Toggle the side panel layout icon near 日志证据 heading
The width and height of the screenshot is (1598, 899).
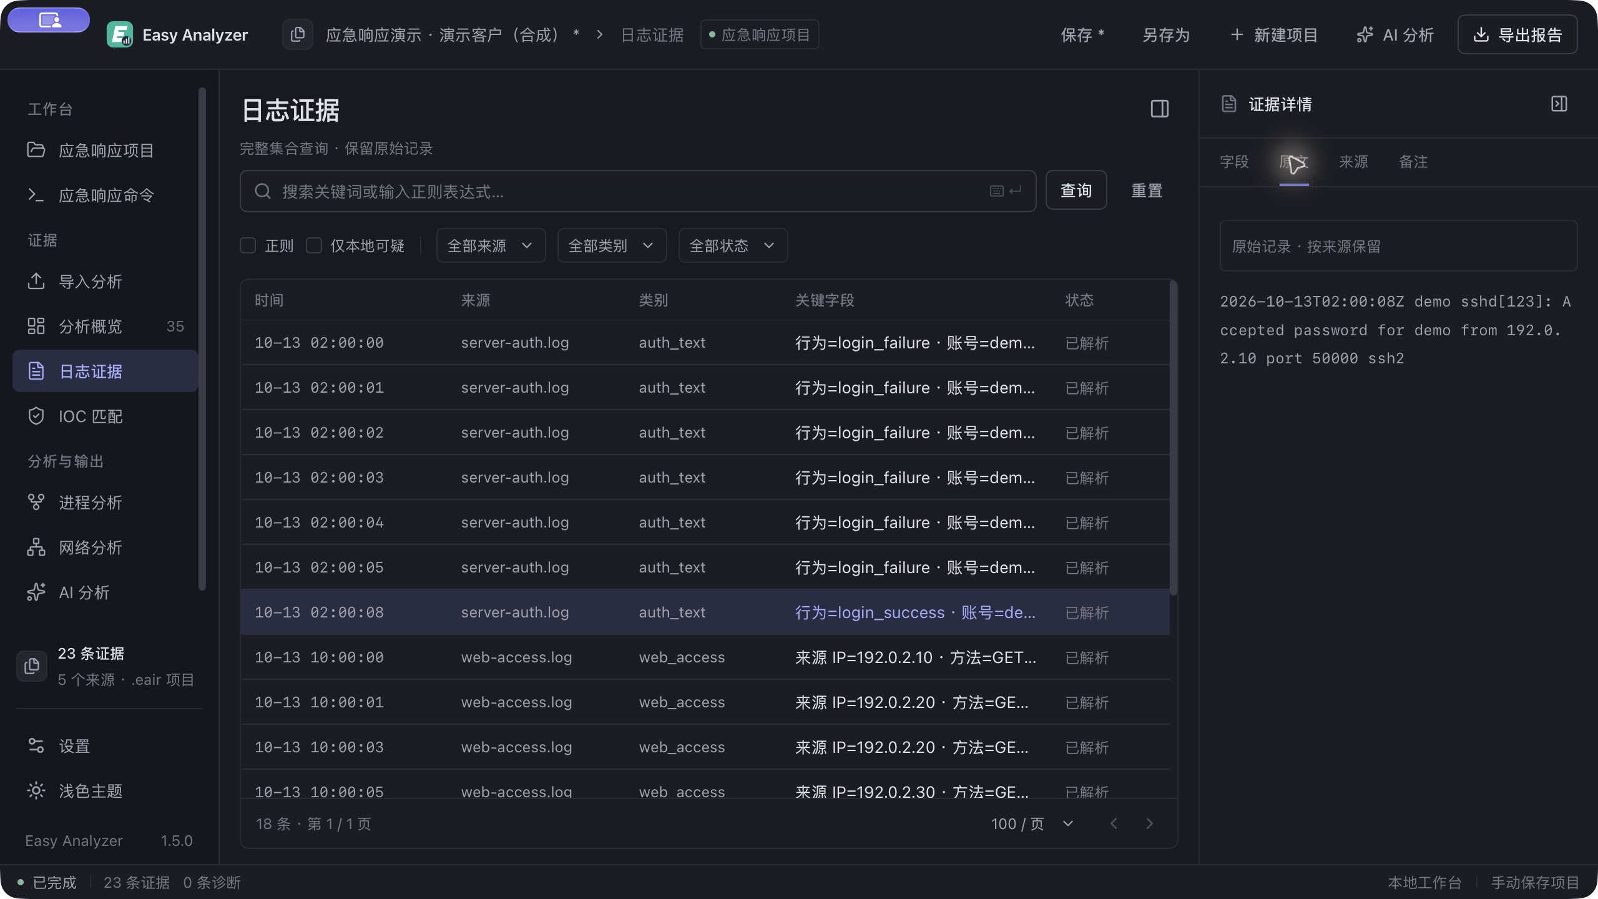[1159, 109]
